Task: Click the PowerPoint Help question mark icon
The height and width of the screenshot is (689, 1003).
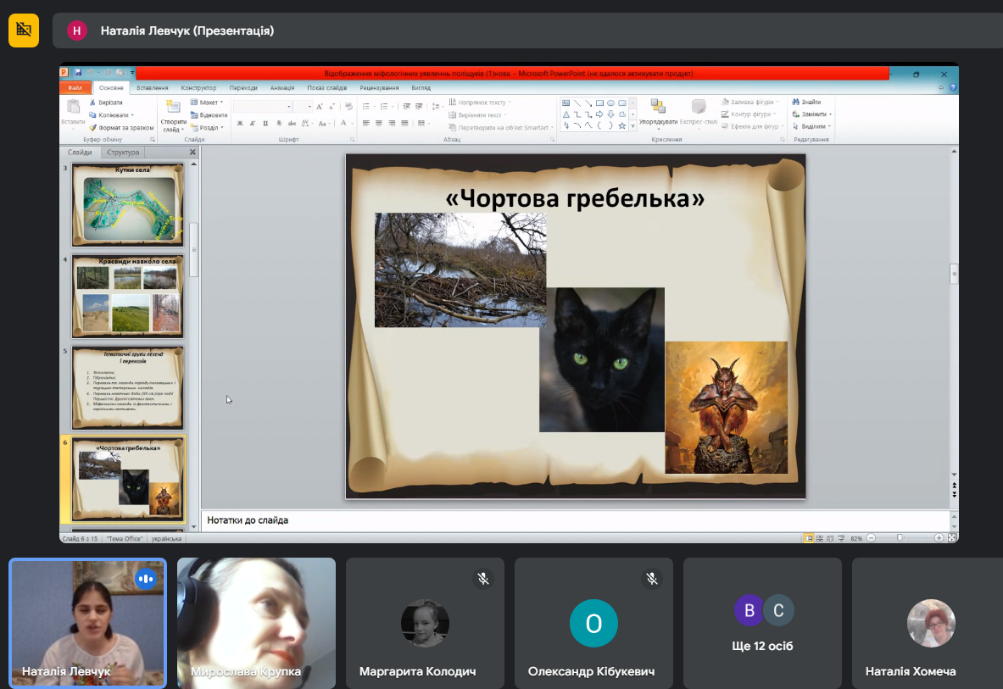Action: 953,87
